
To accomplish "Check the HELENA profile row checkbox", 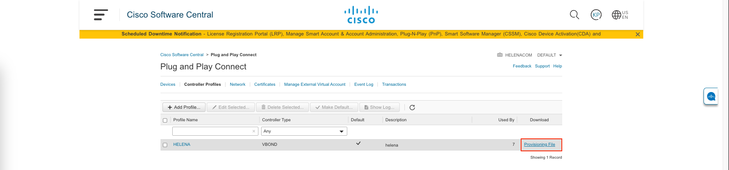I will coord(165,145).
